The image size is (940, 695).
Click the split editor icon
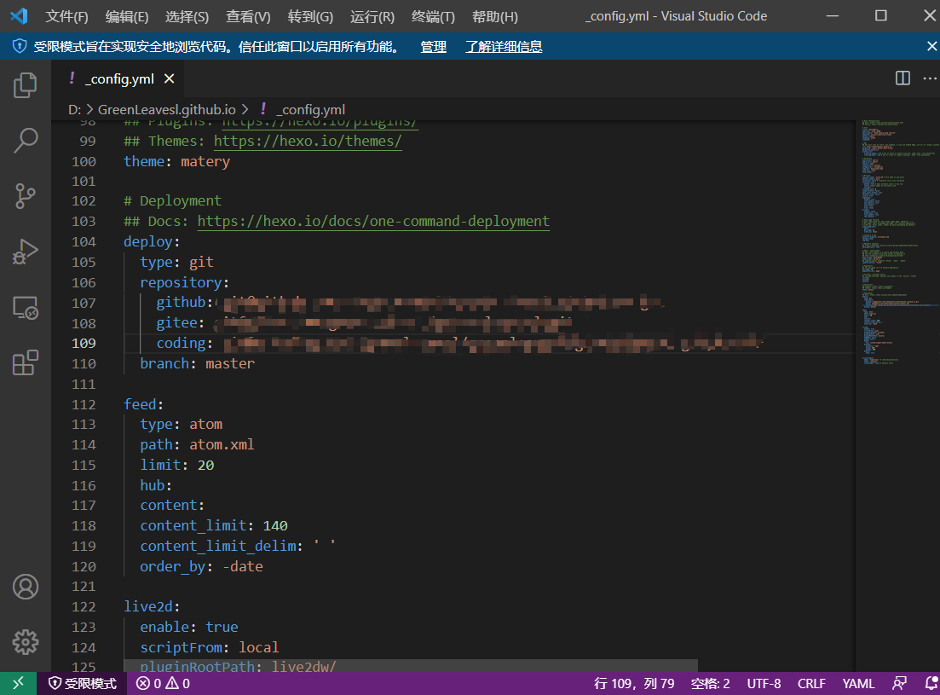[x=903, y=78]
